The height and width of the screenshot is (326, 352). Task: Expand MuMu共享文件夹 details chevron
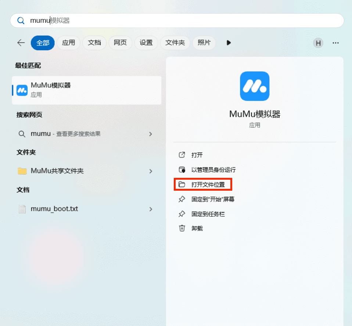pyautogui.click(x=150, y=171)
